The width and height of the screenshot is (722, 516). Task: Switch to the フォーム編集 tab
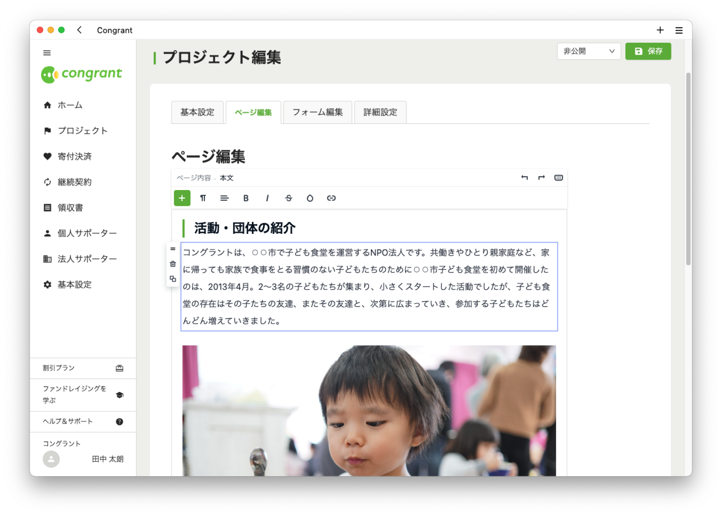coord(317,112)
